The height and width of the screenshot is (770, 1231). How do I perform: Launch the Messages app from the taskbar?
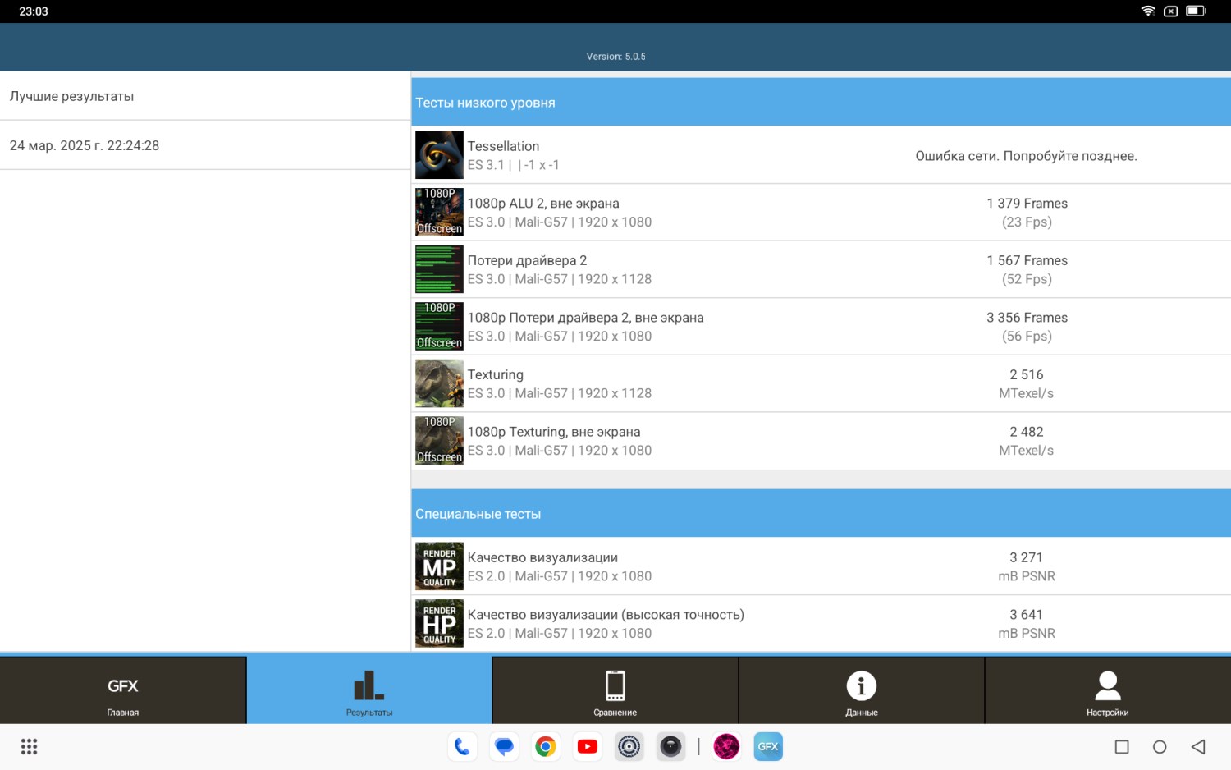(x=504, y=747)
